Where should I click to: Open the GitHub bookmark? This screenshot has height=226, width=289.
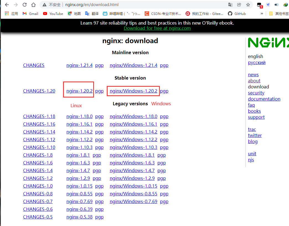pyautogui.click(x=237, y=14)
